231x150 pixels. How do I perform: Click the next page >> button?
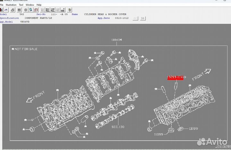coord(142,18)
